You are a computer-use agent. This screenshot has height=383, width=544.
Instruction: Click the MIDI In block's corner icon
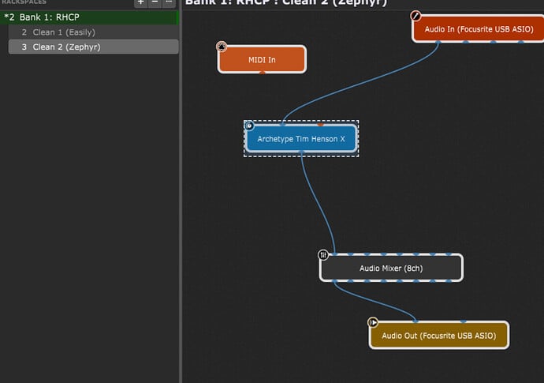point(222,47)
